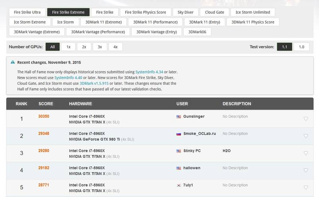Click the warning triangle icon beside Recent changes
Viewport: 319px width, 197px height.
(13, 62)
